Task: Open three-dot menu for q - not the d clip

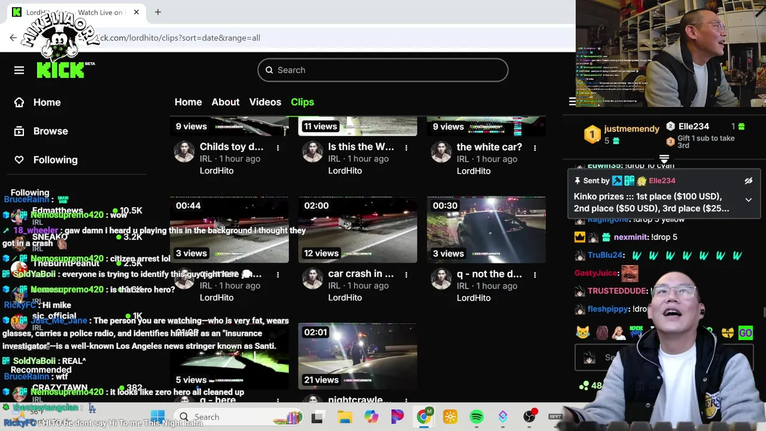Action: pos(535,274)
